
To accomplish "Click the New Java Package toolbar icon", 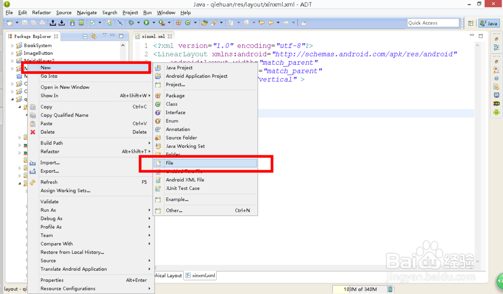I will (179, 23).
